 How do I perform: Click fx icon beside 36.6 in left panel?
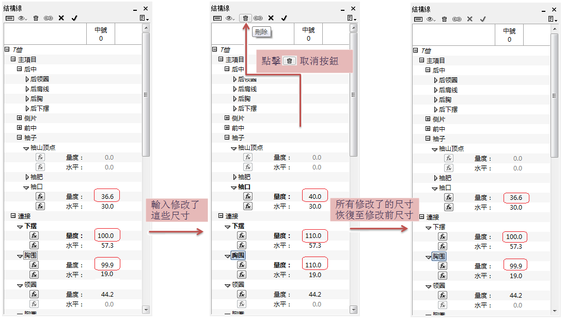pyautogui.click(x=40, y=196)
